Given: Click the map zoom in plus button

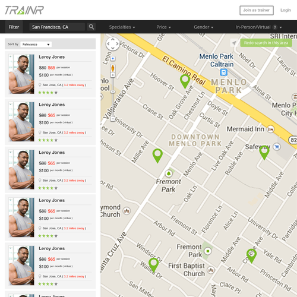Looking at the screenshot, I should [x=113, y=75].
